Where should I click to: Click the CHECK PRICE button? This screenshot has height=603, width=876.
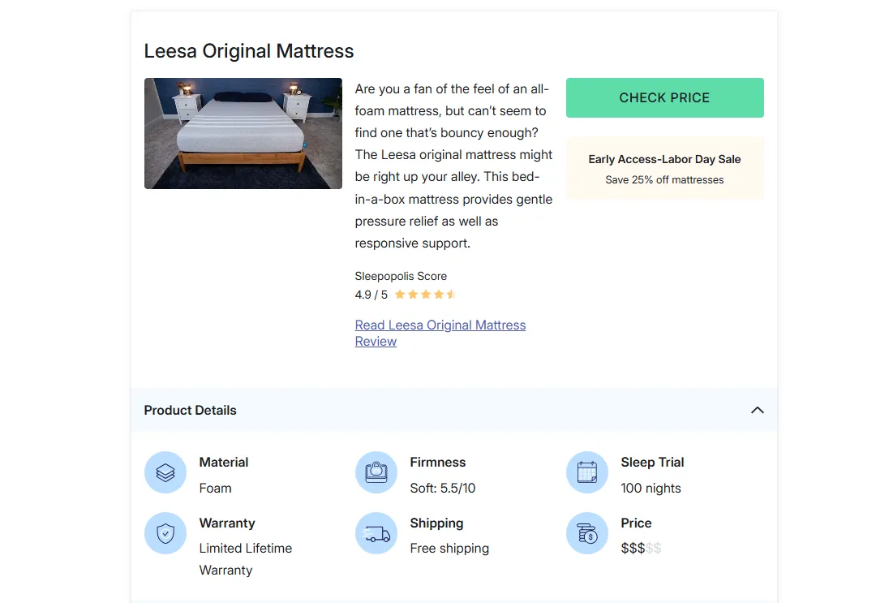click(x=664, y=97)
